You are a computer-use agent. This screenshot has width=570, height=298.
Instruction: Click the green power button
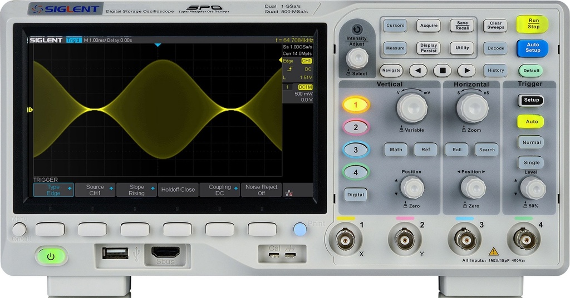[51, 257]
